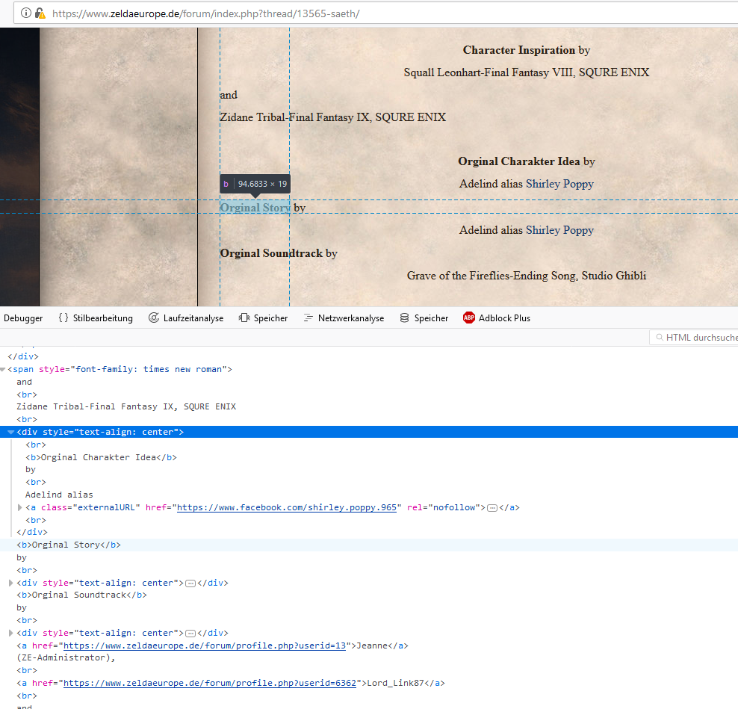
Task: Click the database storage Speicher icon
Action: pos(405,318)
